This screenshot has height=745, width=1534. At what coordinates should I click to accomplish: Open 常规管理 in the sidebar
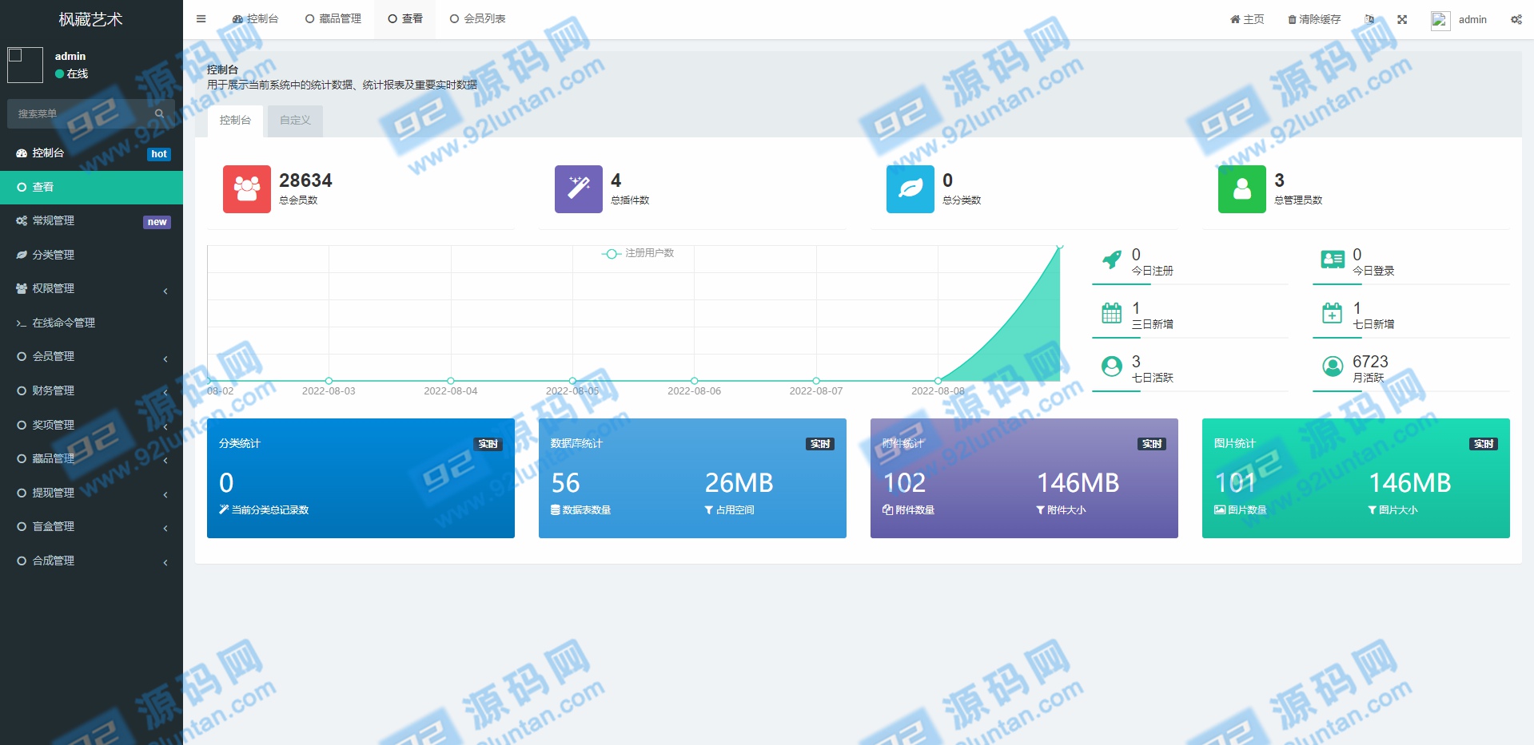[91, 220]
